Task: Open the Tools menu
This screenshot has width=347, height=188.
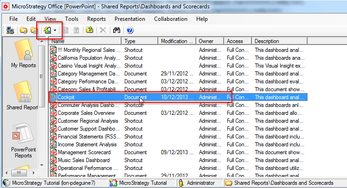Action: pyautogui.click(x=72, y=19)
